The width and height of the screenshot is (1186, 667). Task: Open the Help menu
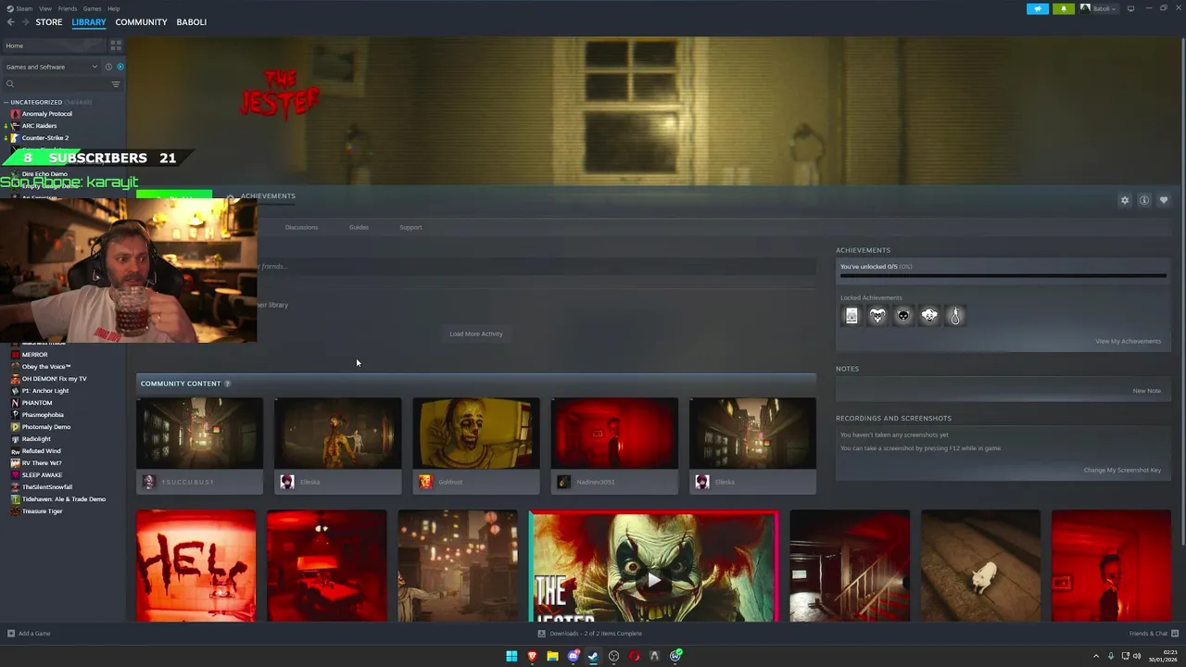coord(113,8)
